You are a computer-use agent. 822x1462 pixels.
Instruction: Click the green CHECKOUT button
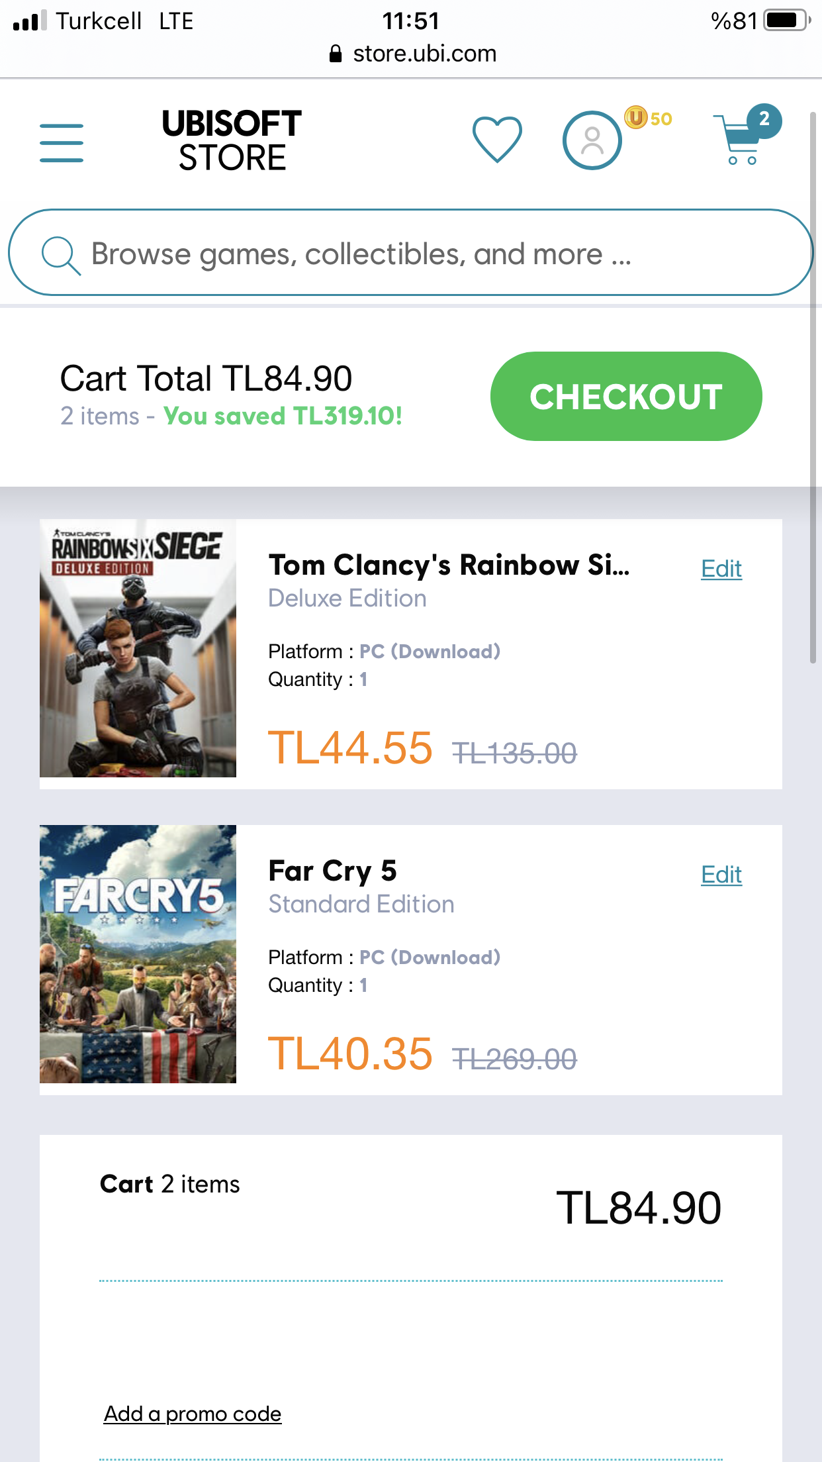[625, 396]
